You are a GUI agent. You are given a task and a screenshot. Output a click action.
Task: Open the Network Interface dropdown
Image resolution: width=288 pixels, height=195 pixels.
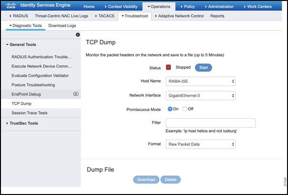click(x=201, y=96)
